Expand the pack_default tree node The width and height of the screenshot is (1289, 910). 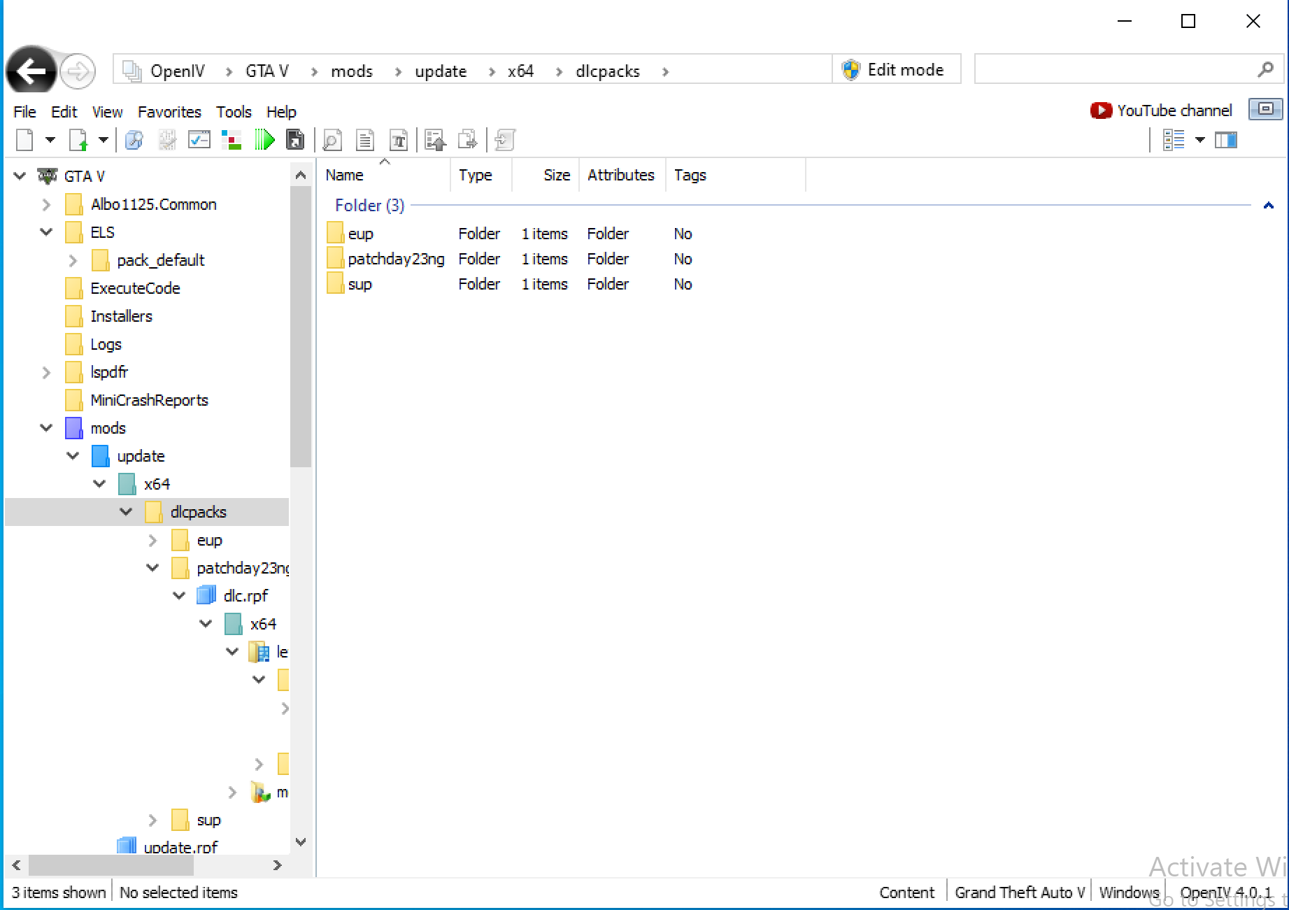coord(73,260)
